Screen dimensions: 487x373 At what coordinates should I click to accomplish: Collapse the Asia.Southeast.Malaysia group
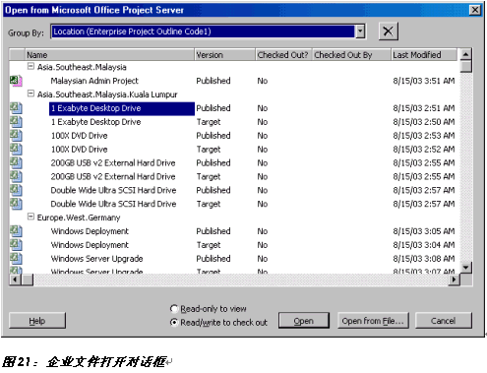click(x=30, y=67)
